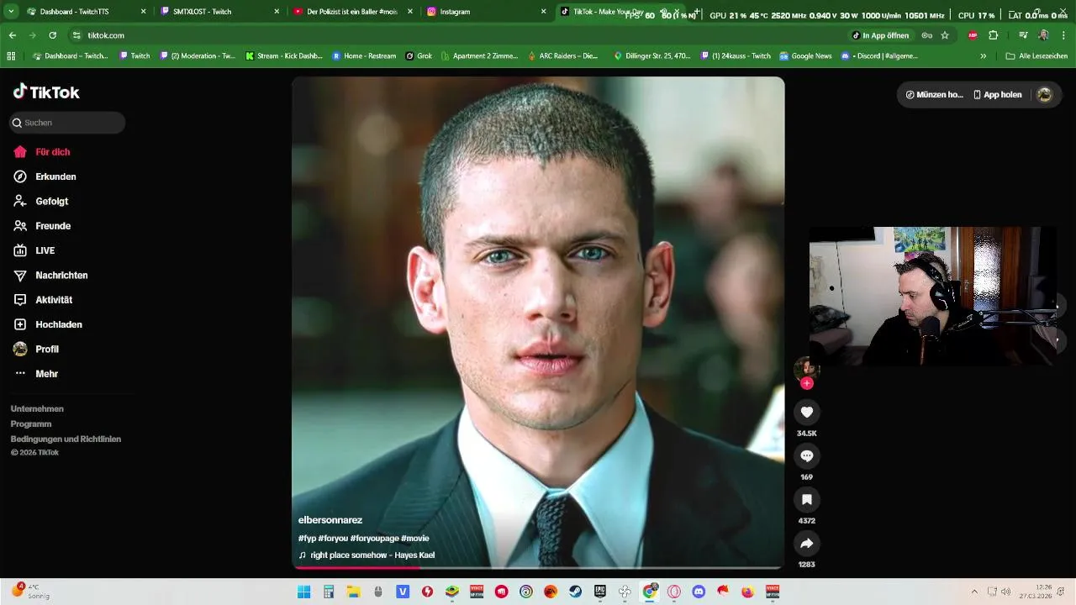Image resolution: width=1076 pixels, height=605 pixels.
Task: Open Programm footer link
Action: pyautogui.click(x=31, y=423)
